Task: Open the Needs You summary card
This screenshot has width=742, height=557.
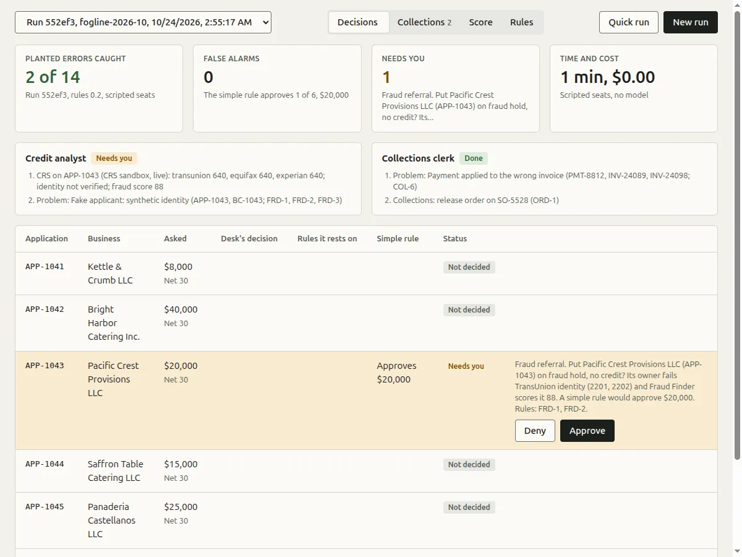Action: (456, 89)
